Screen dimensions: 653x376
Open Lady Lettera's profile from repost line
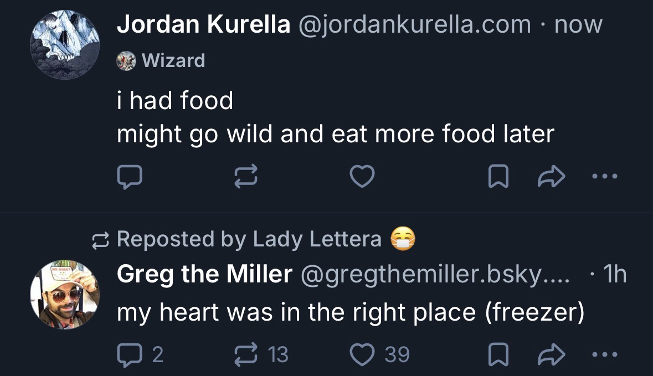(x=317, y=239)
